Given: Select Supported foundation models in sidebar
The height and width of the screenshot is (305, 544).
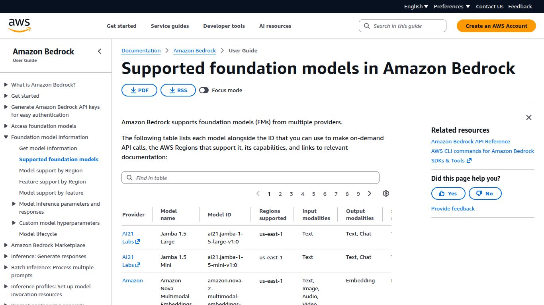Looking at the screenshot, I should coord(59,159).
